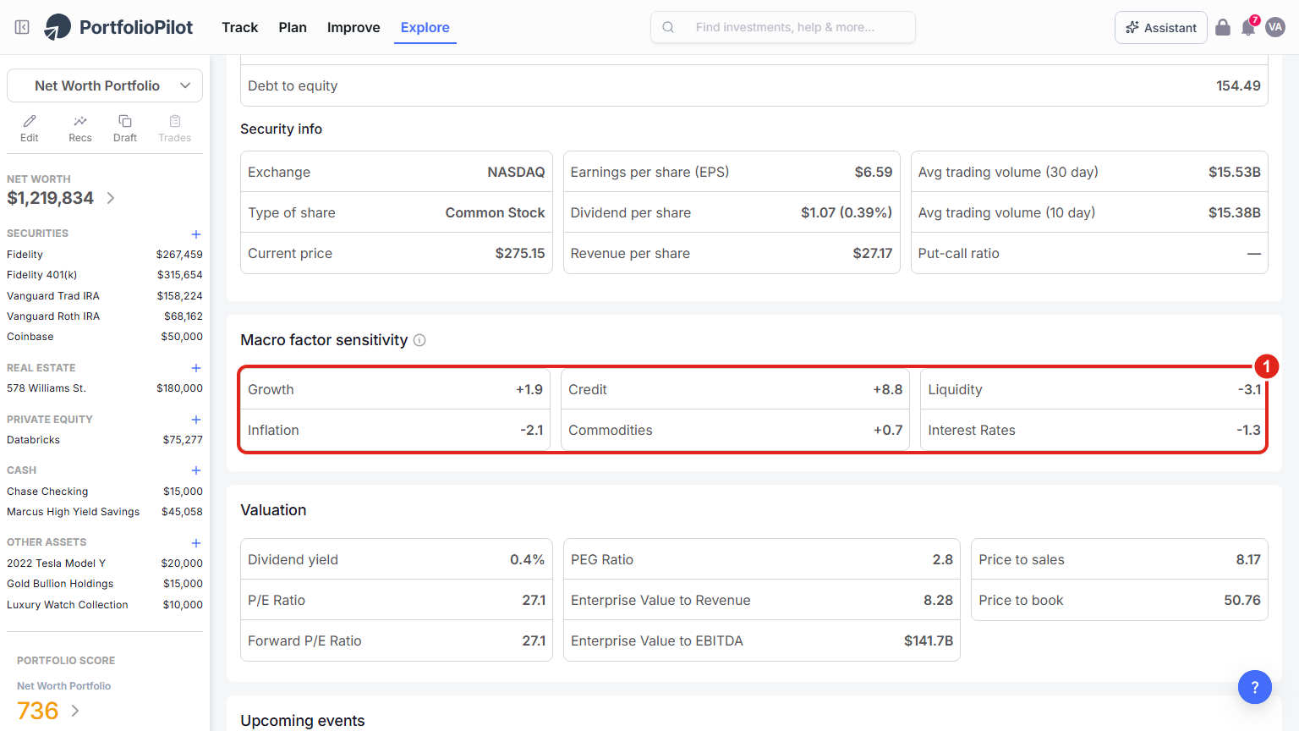Click the Macro factor sensitivity info icon
The image size is (1299, 731).
tap(419, 340)
